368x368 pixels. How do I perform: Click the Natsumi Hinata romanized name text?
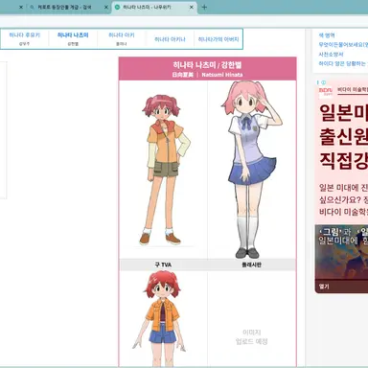click(x=222, y=75)
